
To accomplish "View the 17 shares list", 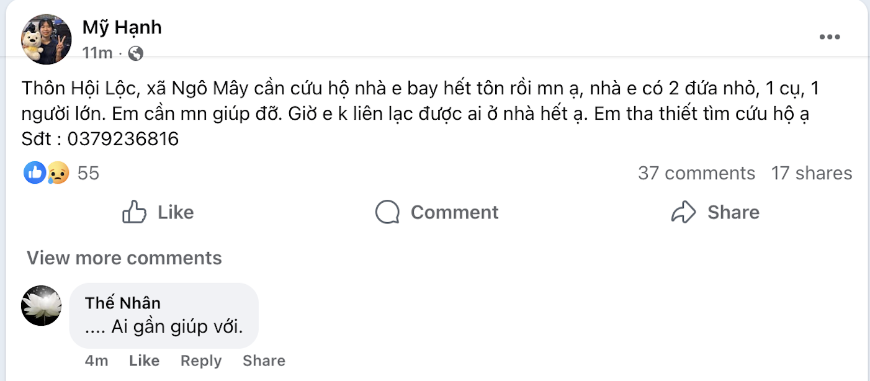I will point(811,173).
